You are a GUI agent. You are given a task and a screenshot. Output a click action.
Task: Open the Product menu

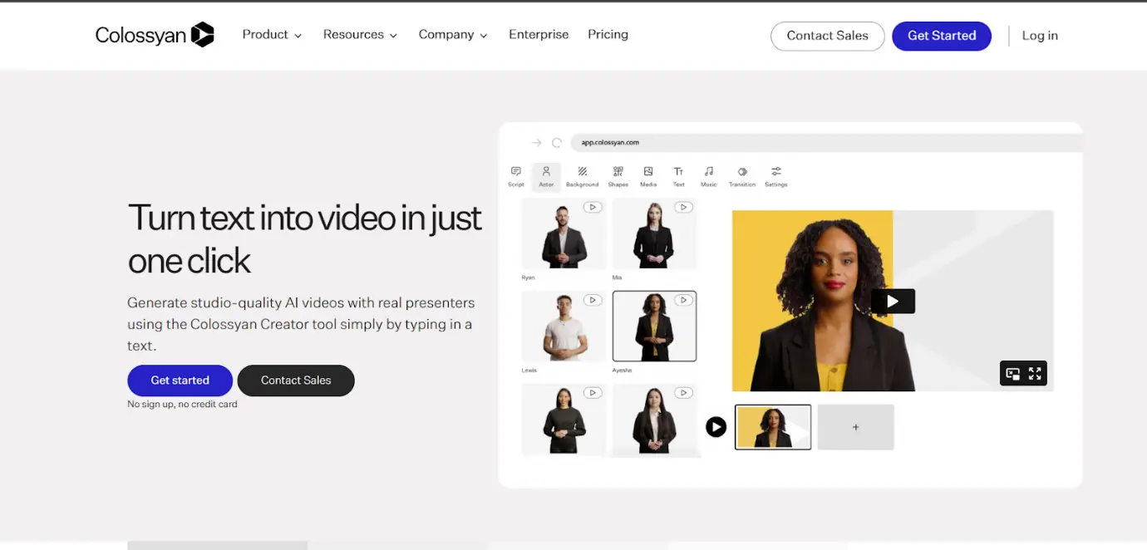click(x=272, y=35)
